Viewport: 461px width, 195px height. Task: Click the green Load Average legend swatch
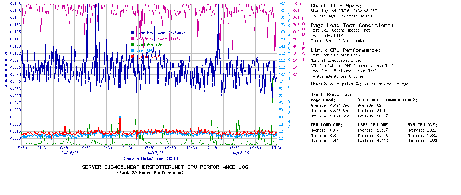(x=133, y=44)
